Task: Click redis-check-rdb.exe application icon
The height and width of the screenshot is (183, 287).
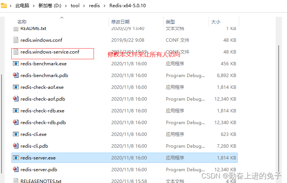Action: (16, 110)
